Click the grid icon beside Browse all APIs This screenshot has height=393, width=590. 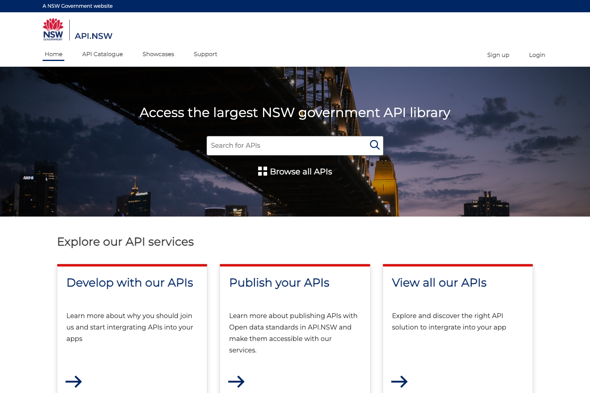263,171
